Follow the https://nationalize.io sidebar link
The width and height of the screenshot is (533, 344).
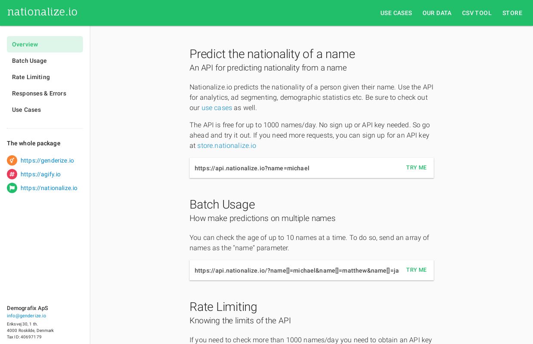(49, 188)
